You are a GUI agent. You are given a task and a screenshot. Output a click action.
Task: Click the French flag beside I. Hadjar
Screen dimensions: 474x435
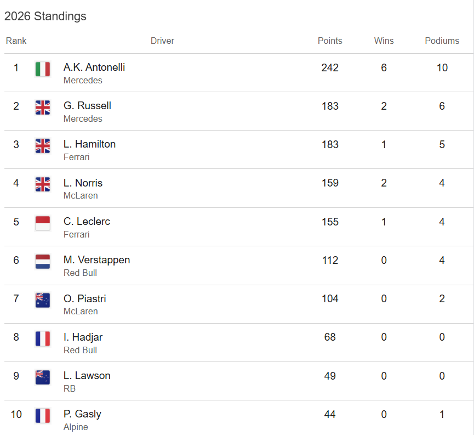coord(43,338)
